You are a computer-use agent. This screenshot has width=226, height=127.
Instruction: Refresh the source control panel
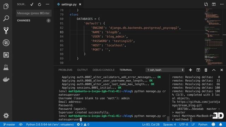[x=40, y=5]
